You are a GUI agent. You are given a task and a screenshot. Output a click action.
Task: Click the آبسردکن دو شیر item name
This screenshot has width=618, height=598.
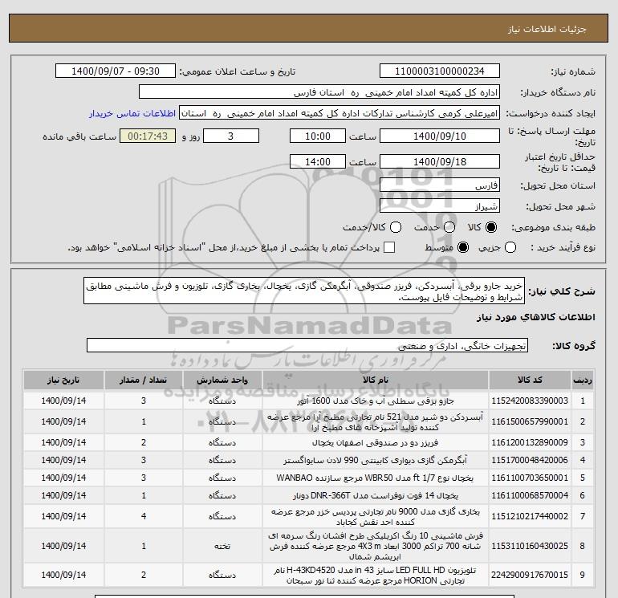pyautogui.click(x=376, y=421)
